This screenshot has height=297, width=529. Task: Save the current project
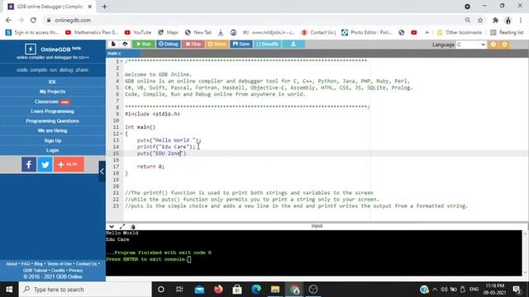click(x=241, y=44)
